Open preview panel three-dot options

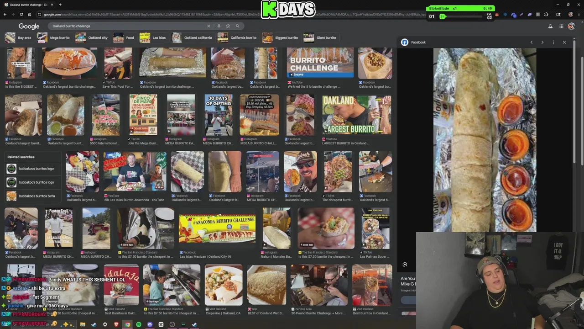[553, 42]
